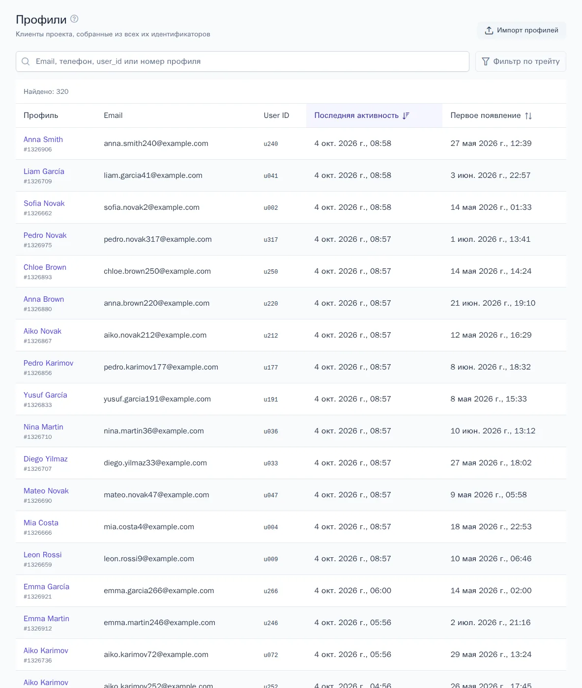Screen dimensions: 582x688
Task: Open Mia Costa profile
Action: [x=41, y=523]
